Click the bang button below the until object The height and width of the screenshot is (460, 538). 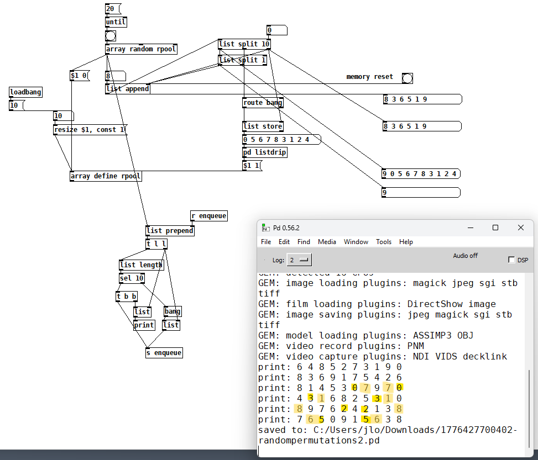111,36
